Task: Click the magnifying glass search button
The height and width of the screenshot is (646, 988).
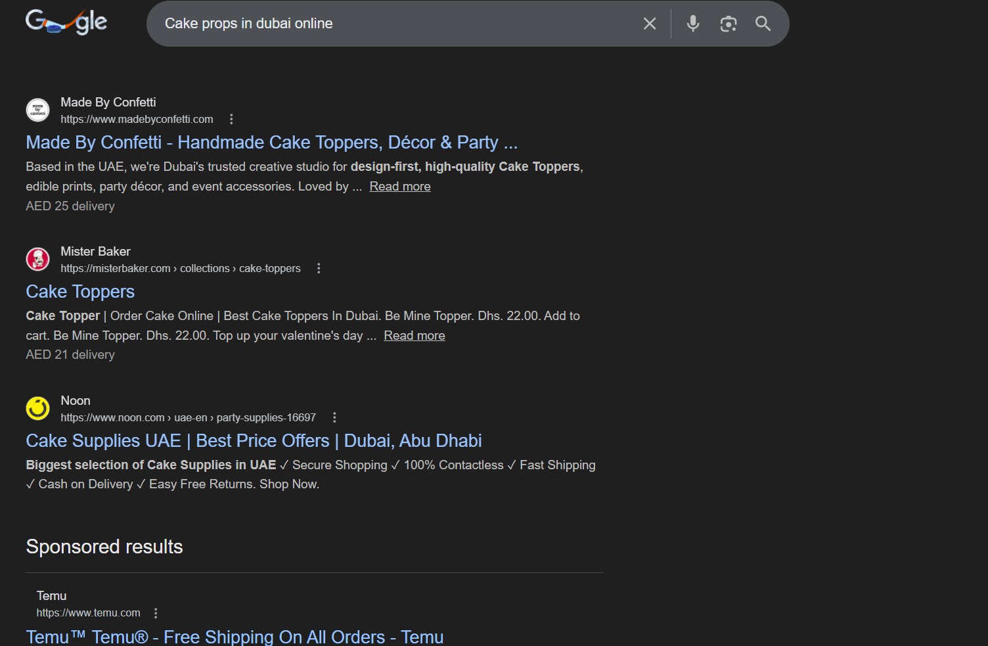Action: [x=763, y=24]
